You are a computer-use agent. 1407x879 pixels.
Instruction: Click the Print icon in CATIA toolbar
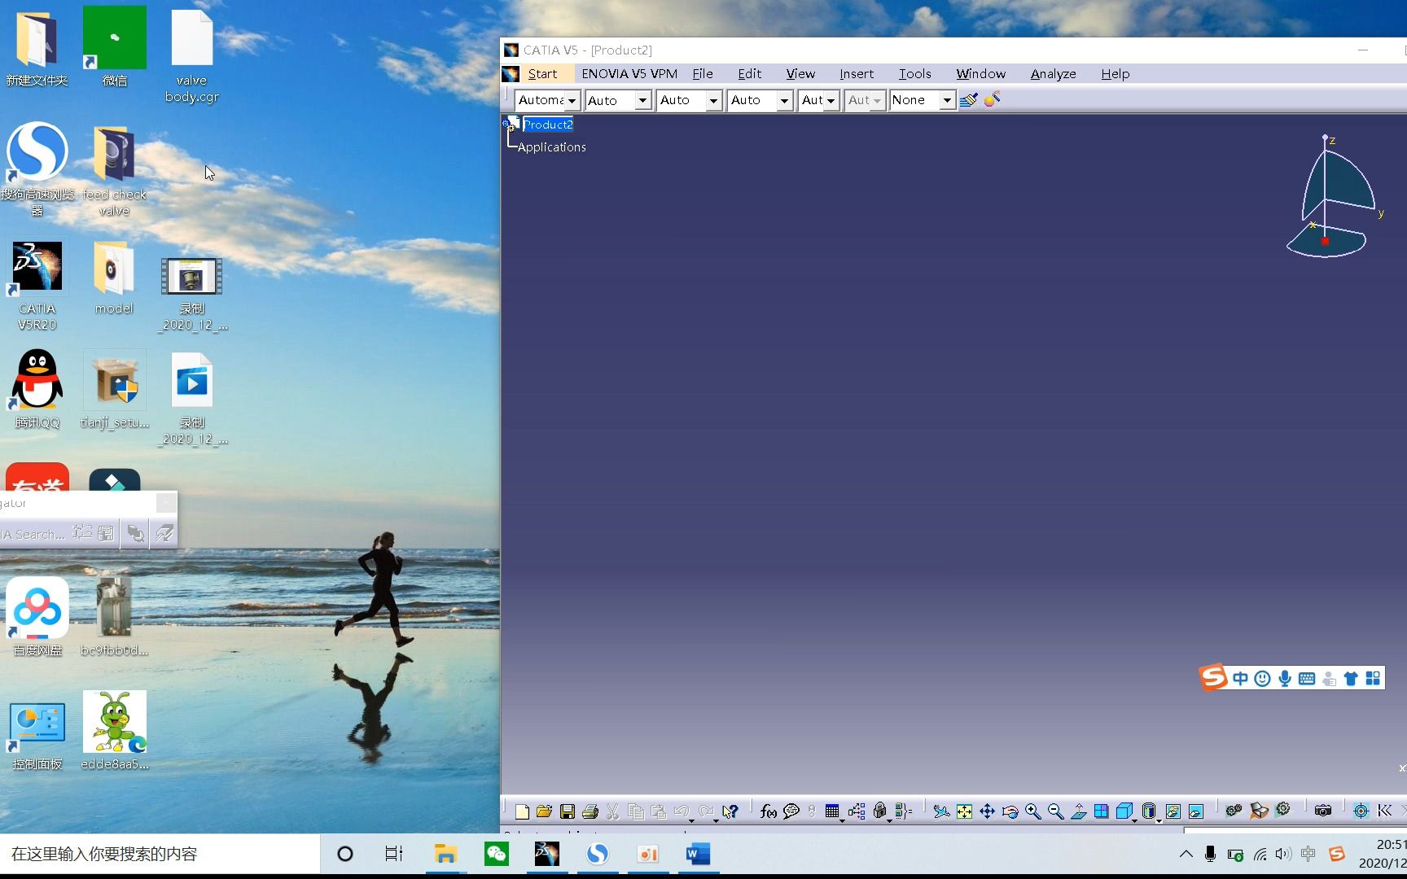[x=590, y=811]
